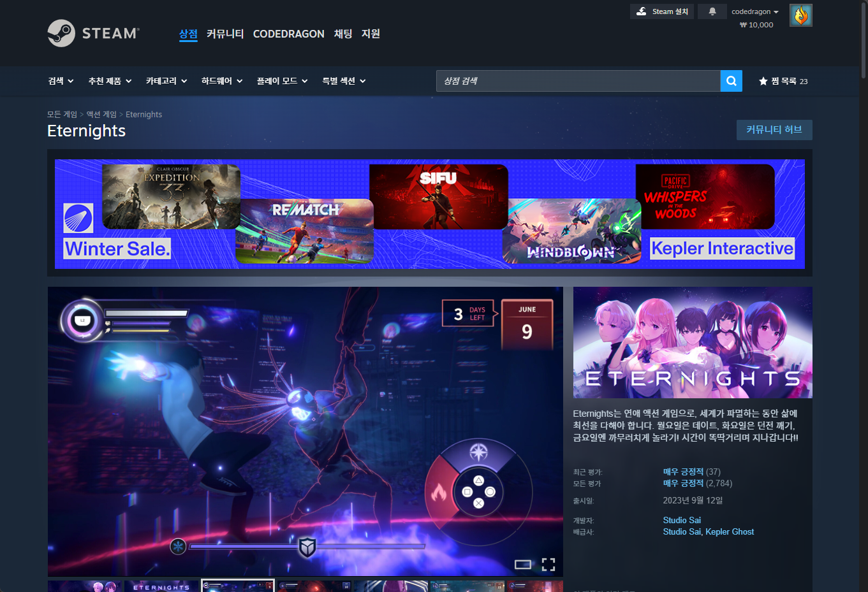Open the 특별 섹션 dropdown
This screenshot has height=592, width=868.
pos(344,81)
